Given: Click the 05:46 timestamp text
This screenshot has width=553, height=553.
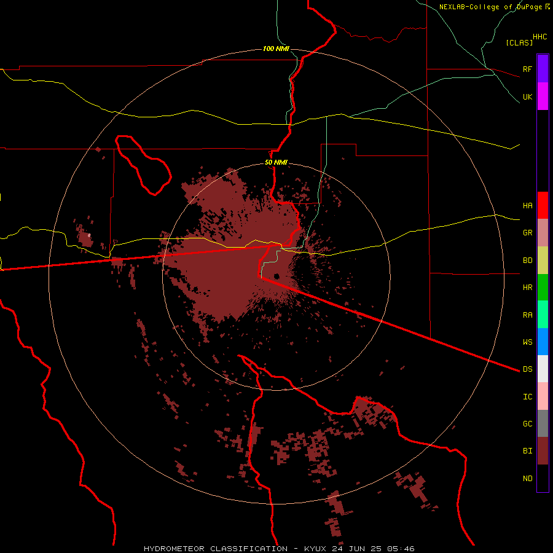Looking at the screenshot, I should click(x=400, y=549).
